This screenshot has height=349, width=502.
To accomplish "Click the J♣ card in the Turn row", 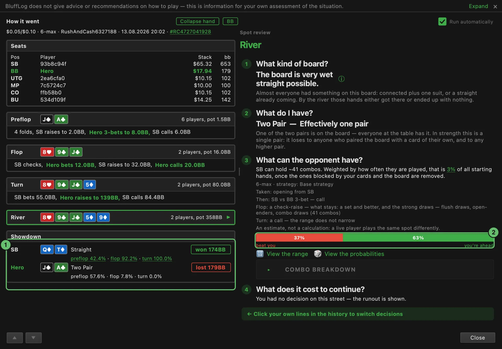I will (x=76, y=185).
